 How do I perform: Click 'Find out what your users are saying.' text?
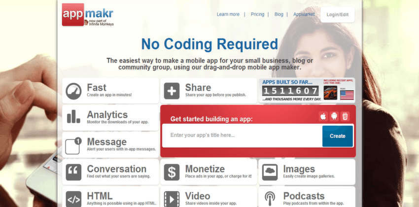119,176
